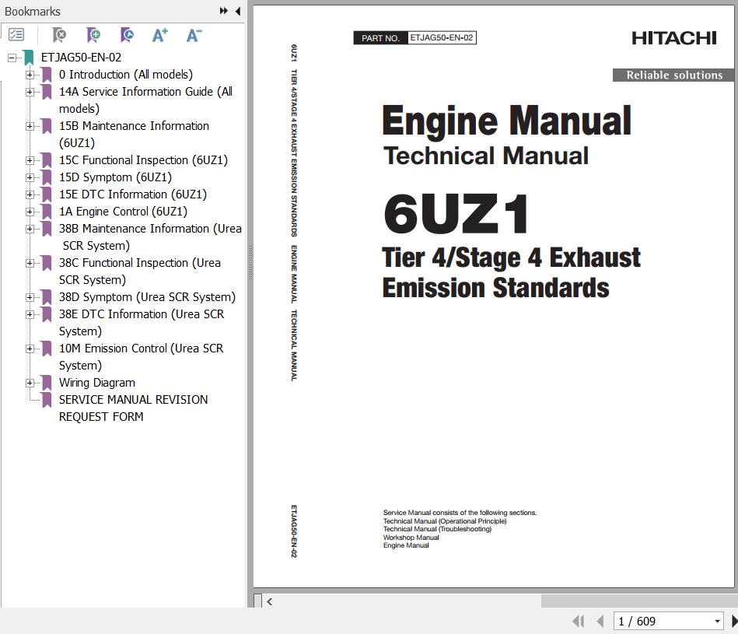Image resolution: width=738 pixels, height=634 pixels.
Task: Open 38E DTC Information Urea SCR bookmark
Action: pos(142,322)
